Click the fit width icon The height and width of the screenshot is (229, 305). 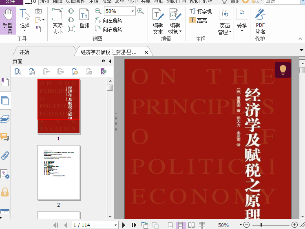(71, 20)
